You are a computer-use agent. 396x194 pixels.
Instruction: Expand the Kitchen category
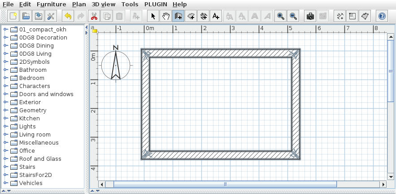tap(5, 119)
